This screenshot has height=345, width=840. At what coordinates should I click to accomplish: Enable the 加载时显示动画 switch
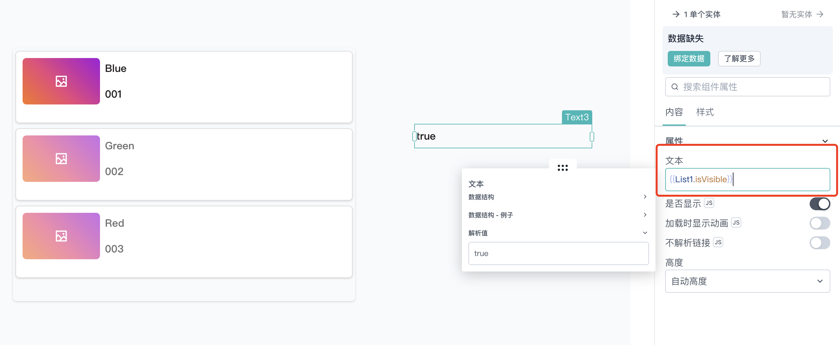[x=819, y=223]
